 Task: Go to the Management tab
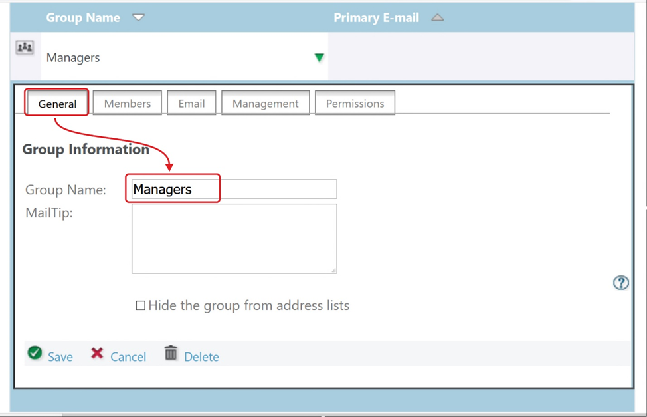coord(265,104)
